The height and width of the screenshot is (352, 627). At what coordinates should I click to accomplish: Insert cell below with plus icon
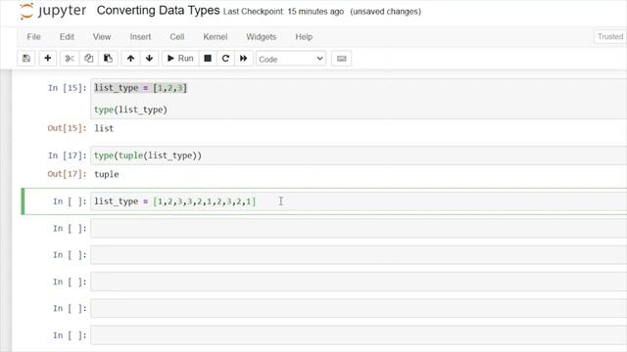coord(48,59)
